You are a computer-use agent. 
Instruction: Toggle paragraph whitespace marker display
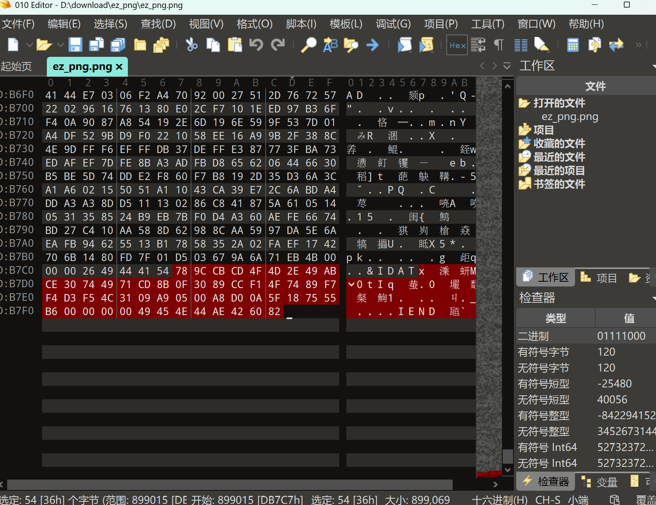tap(499, 45)
